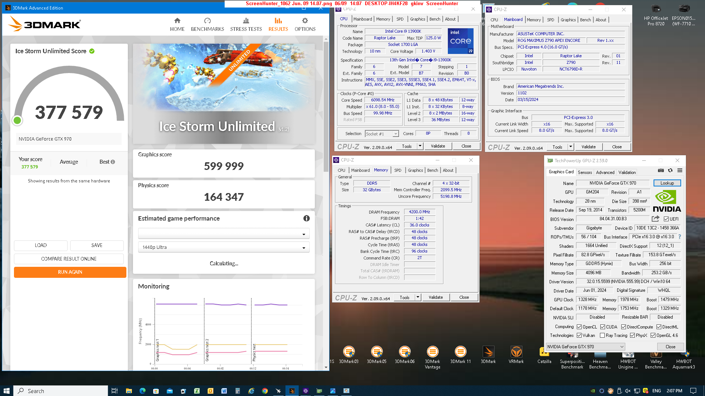Refresh GPU-Z readings
The height and width of the screenshot is (396, 705).
pyautogui.click(x=670, y=171)
